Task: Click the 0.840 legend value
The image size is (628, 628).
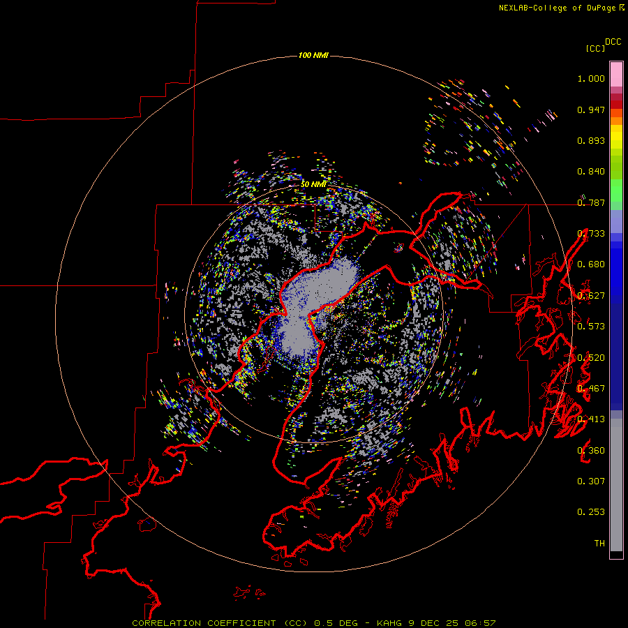Action: (591, 172)
